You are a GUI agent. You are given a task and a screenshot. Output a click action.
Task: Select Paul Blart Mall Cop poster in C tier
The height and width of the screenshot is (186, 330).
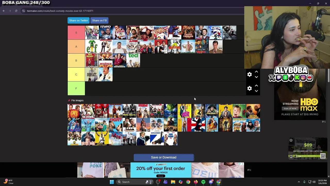[x=105, y=74]
